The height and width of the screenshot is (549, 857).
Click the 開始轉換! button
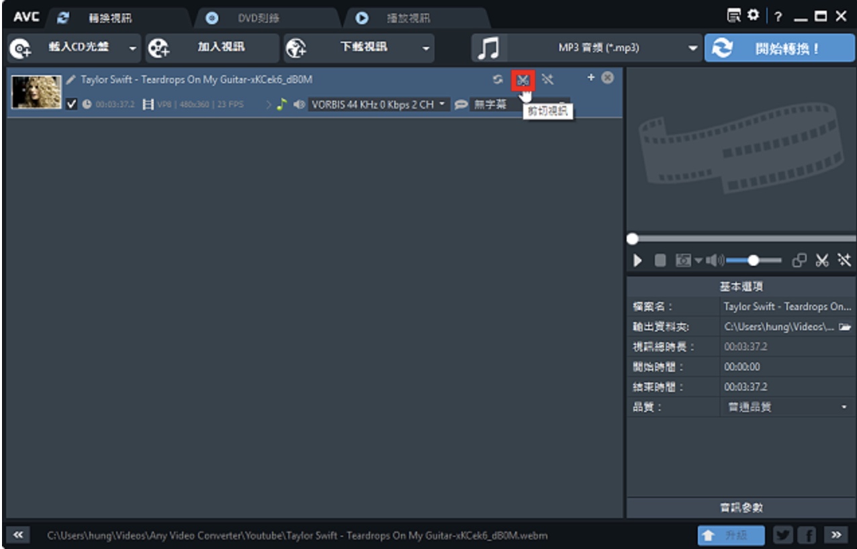(779, 48)
